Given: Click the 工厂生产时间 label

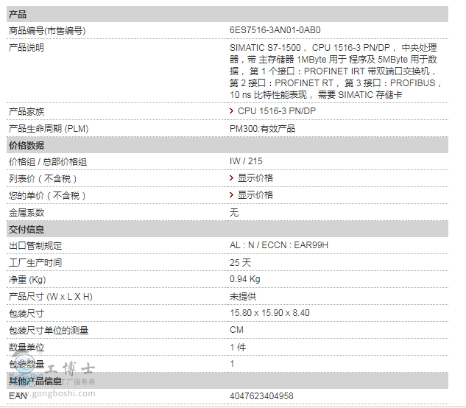Looking at the screenshot, I should [x=35, y=263].
